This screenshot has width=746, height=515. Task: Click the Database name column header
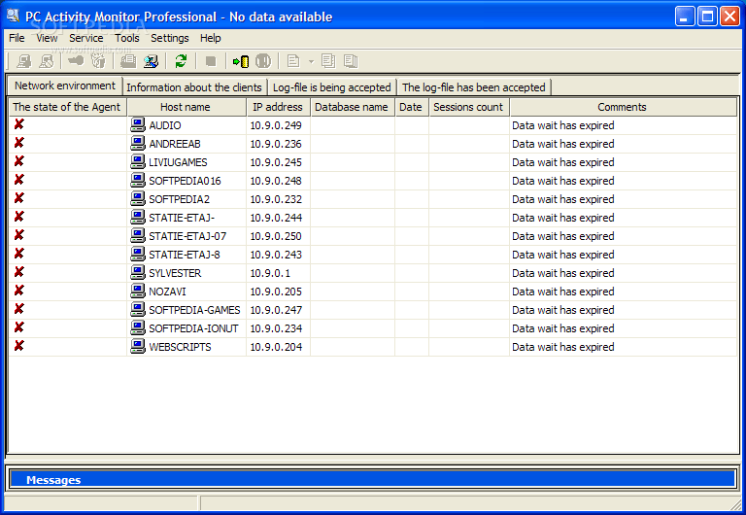tap(352, 107)
